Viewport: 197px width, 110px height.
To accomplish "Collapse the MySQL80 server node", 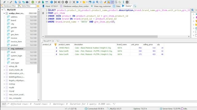I will (2, 9).
